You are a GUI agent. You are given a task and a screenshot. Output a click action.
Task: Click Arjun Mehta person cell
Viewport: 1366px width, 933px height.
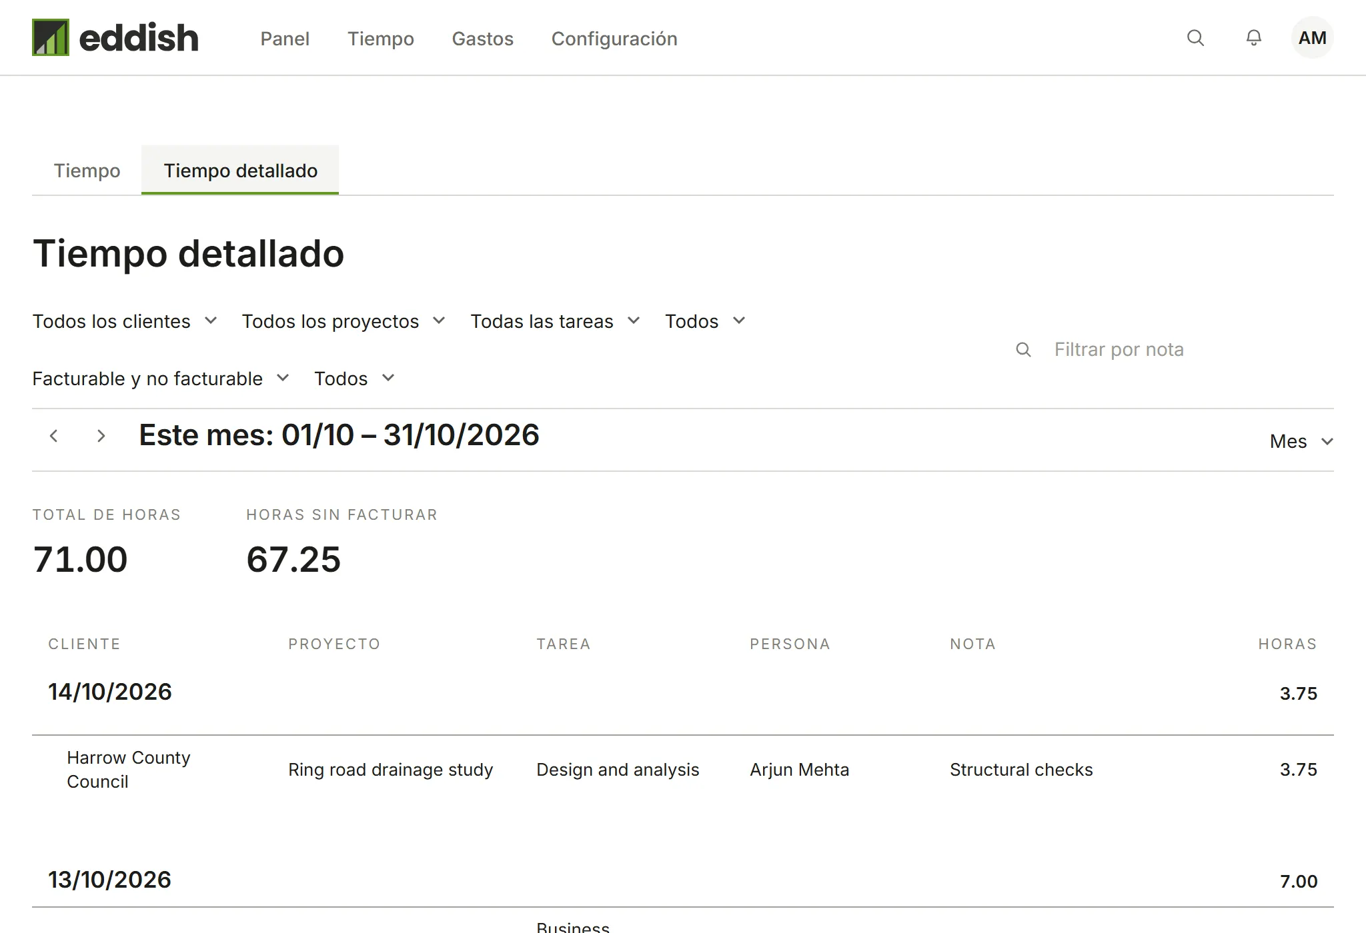(800, 770)
